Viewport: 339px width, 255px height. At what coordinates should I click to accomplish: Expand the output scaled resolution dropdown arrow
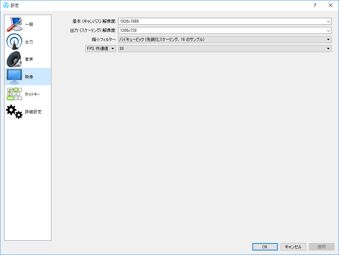coord(328,30)
